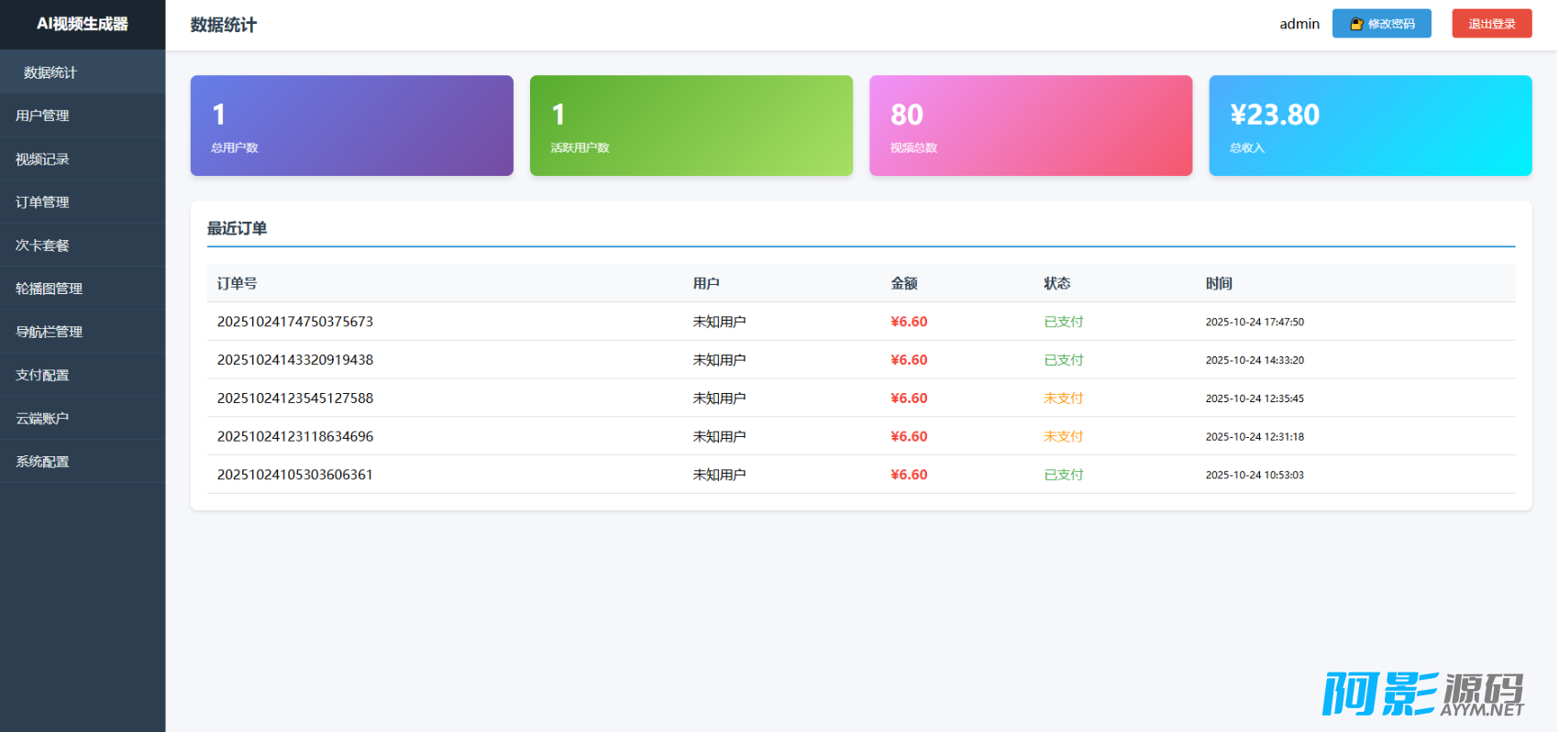Click the 总收入 blue stat card

click(1369, 126)
